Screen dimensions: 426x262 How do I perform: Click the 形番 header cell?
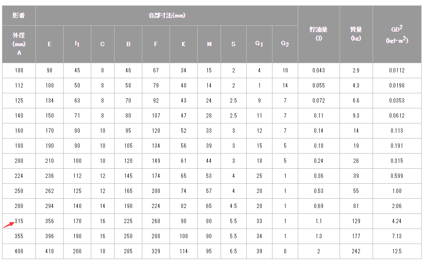point(19,16)
